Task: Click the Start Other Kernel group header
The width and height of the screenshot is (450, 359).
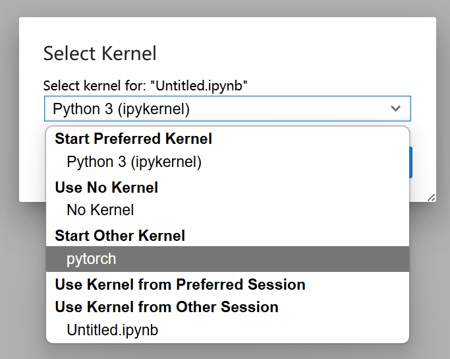Action: coord(120,236)
